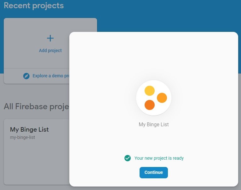This screenshot has height=190, width=241.
Task: Click "My Binge List" name in the dialog
Action: (153, 124)
